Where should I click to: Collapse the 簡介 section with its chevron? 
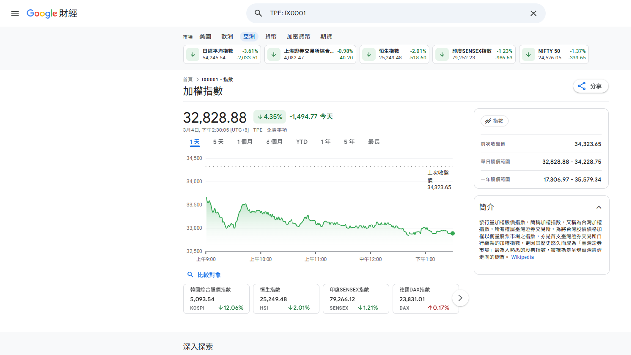click(x=599, y=207)
